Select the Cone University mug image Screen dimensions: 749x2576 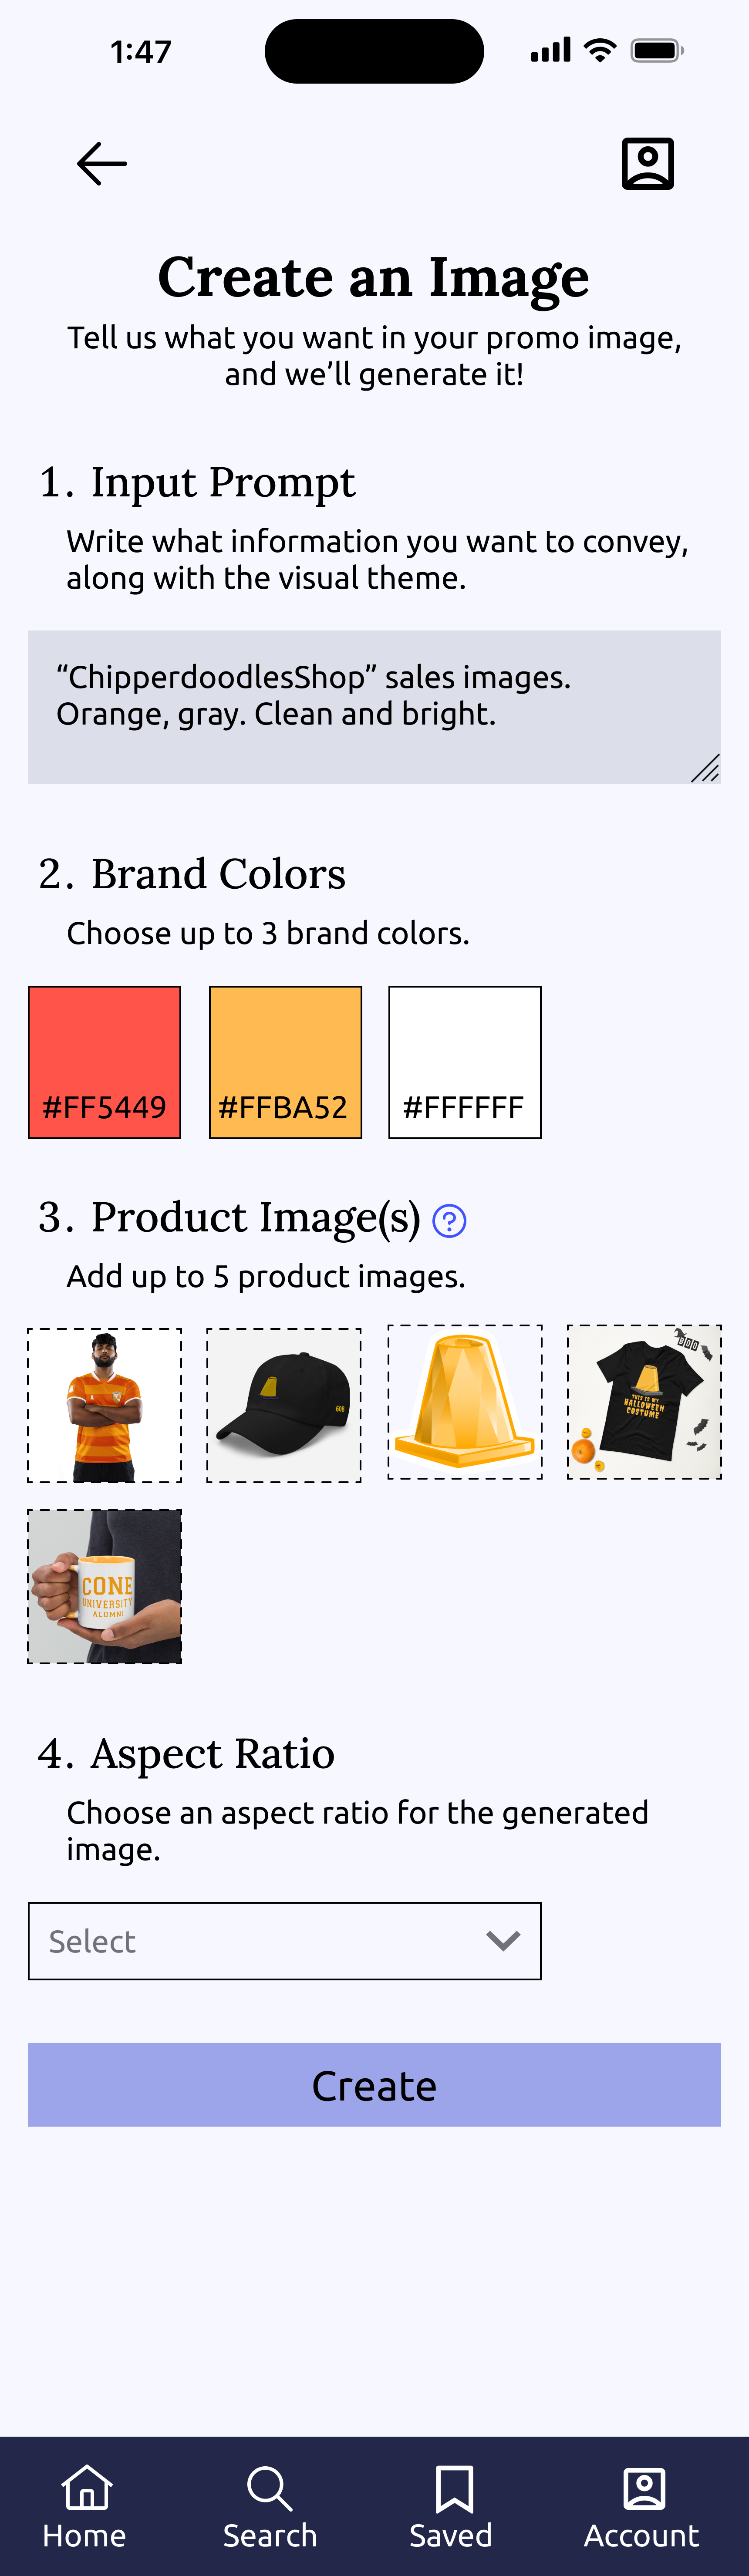click(104, 1586)
